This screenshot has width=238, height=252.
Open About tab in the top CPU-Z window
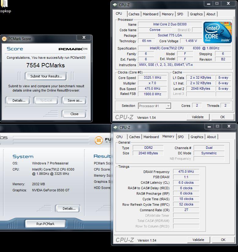point(211,14)
